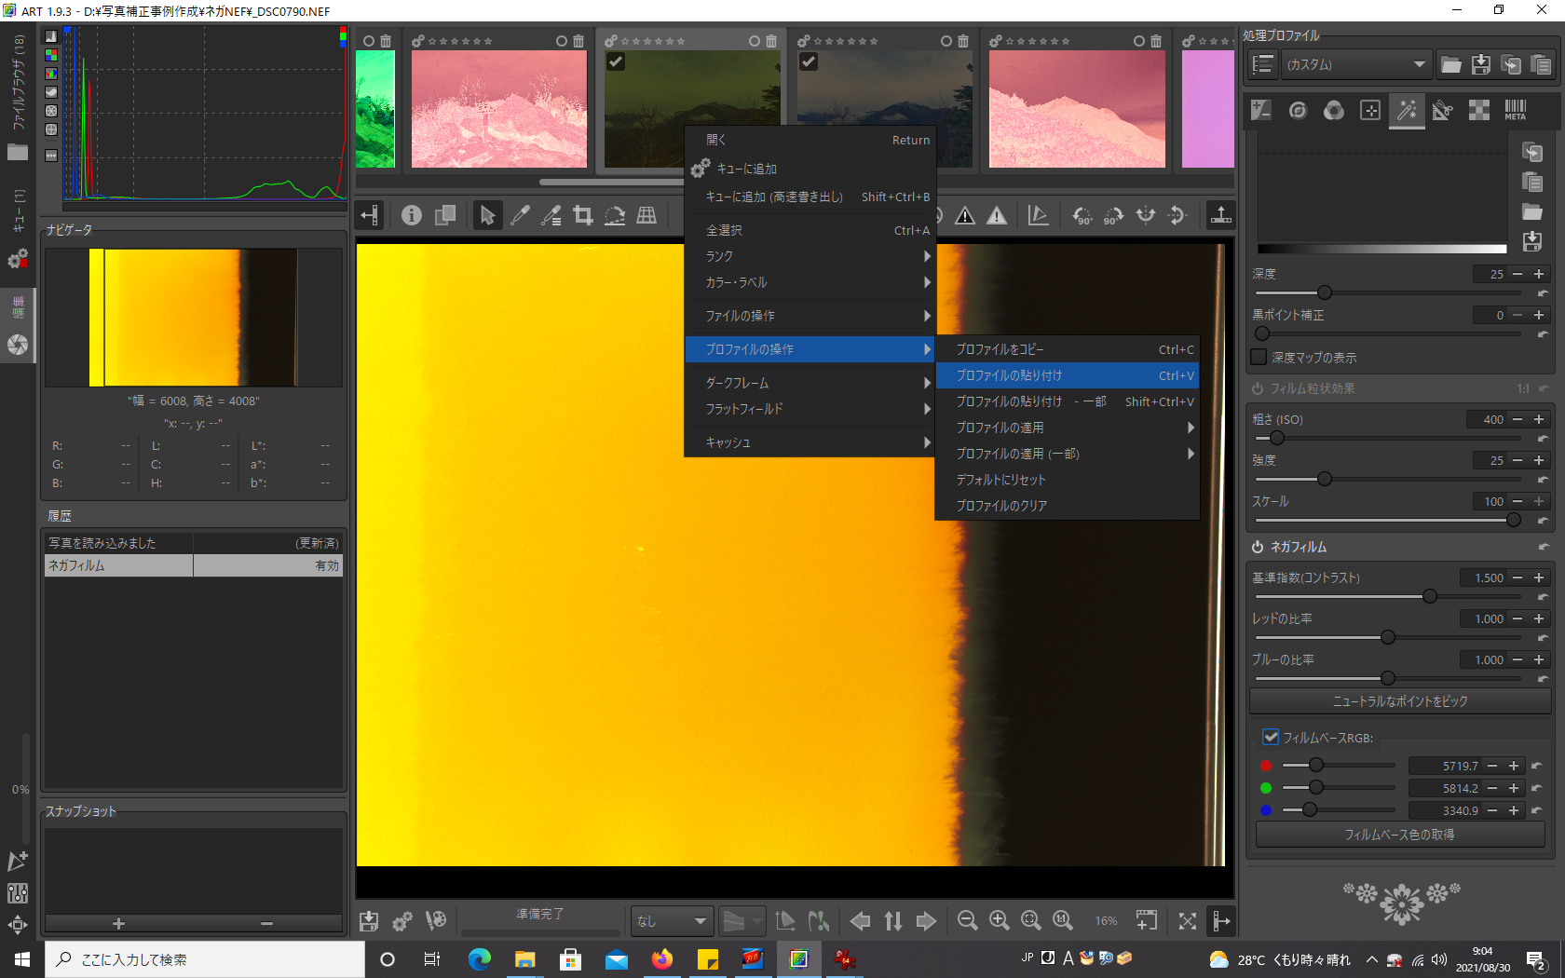Open image in external editor palette icon
1565x978 pixels.
click(436, 921)
